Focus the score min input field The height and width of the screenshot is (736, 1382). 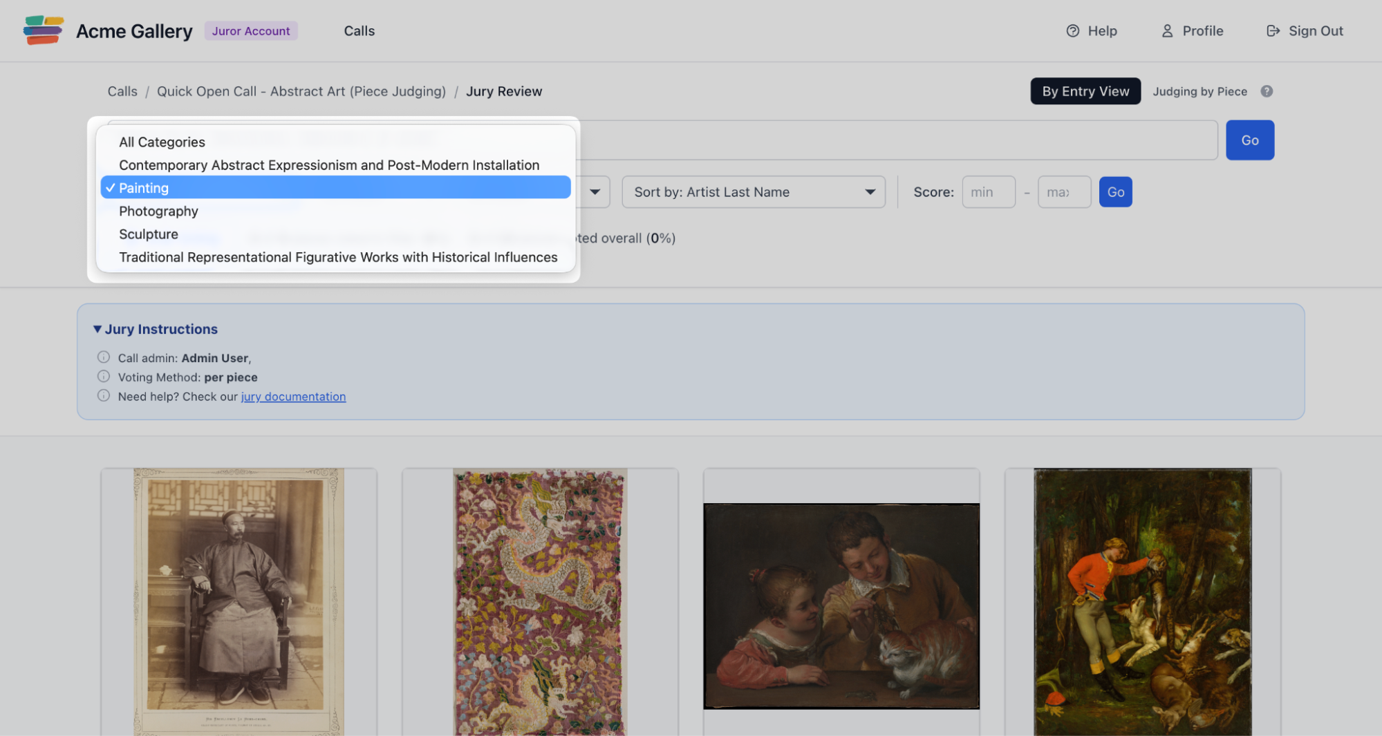pos(988,192)
